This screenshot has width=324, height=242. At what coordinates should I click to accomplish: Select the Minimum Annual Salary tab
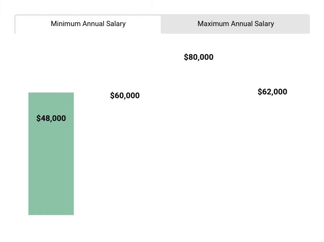(x=88, y=24)
